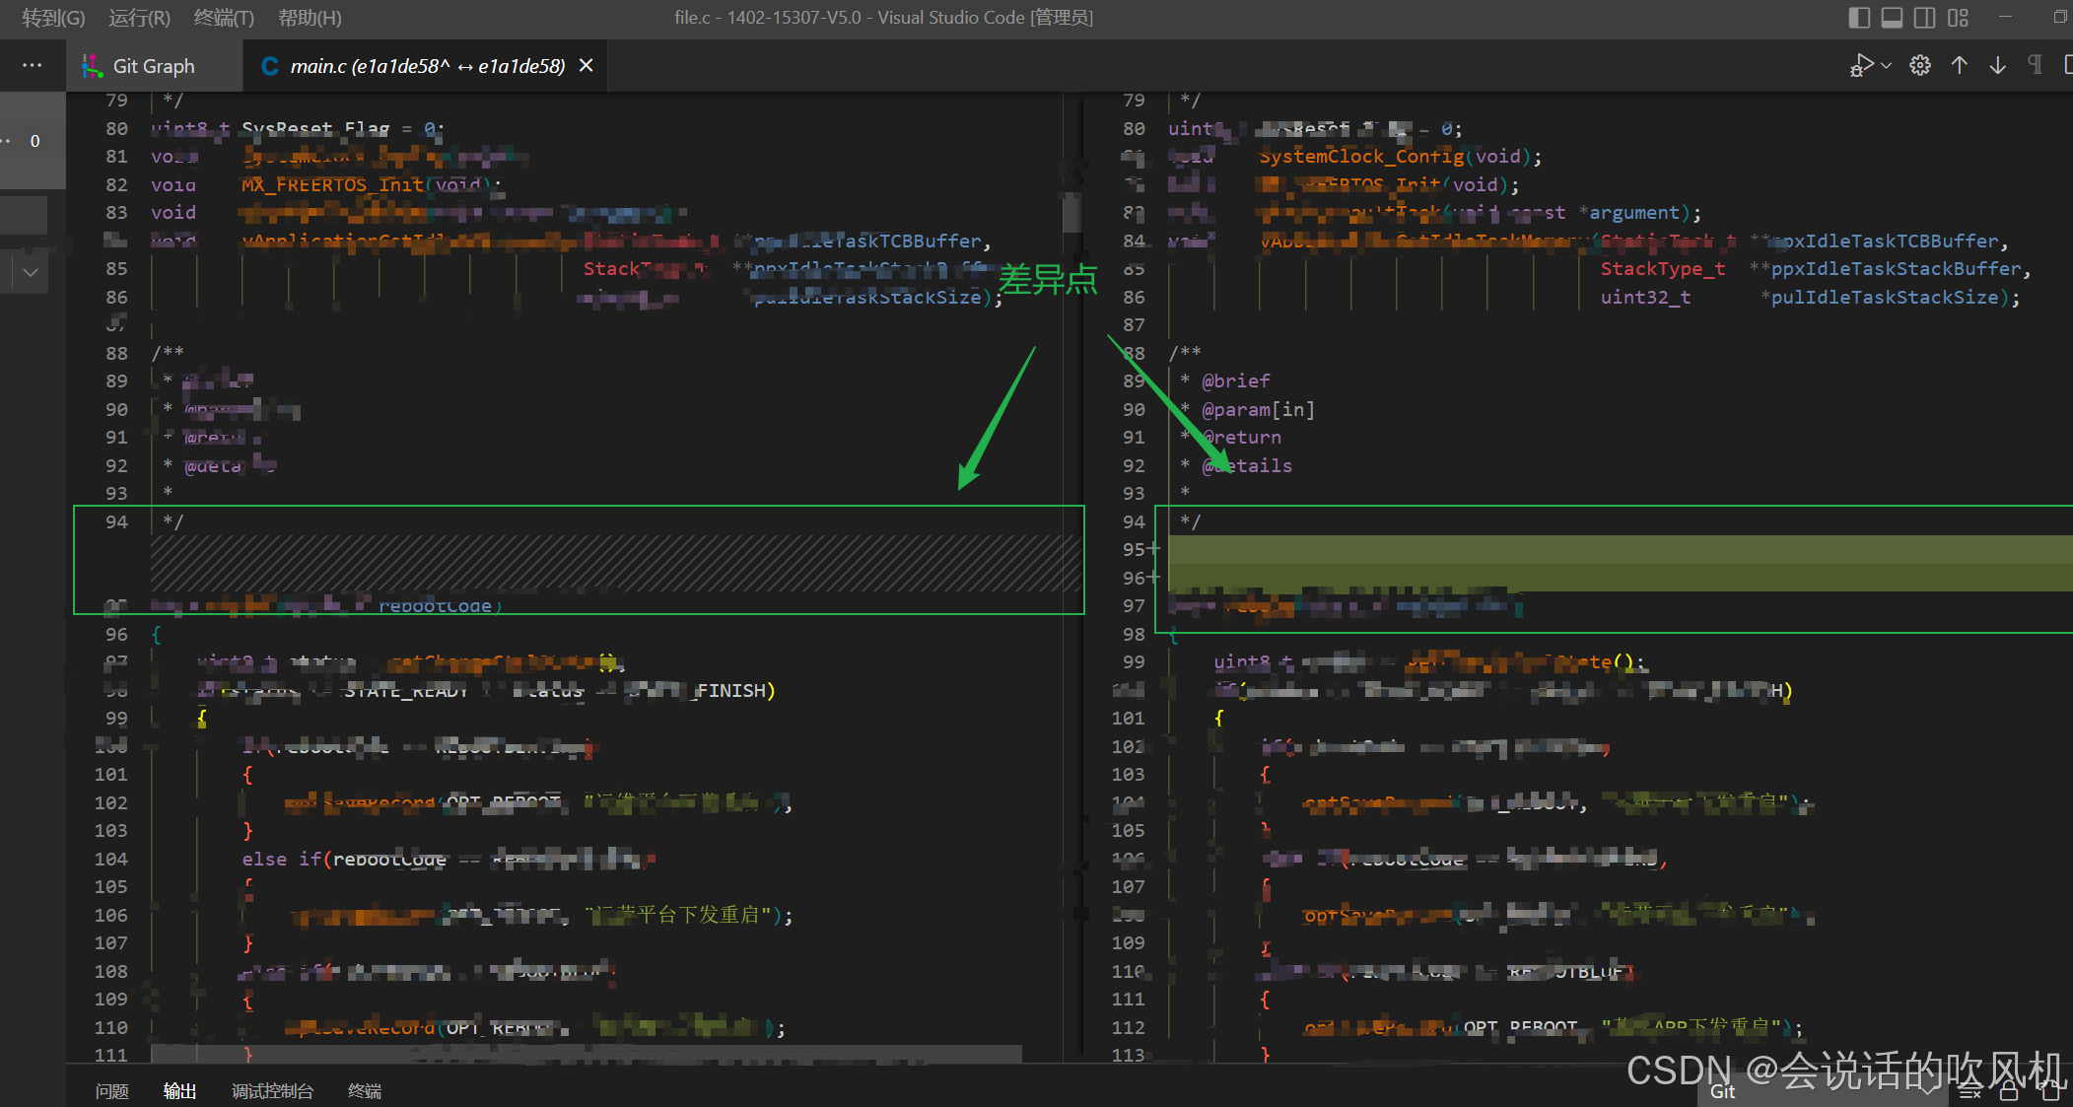Image resolution: width=2073 pixels, height=1107 pixels.
Task: Open the 帮助(H) menu
Action: pyautogui.click(x=310, y=18)
